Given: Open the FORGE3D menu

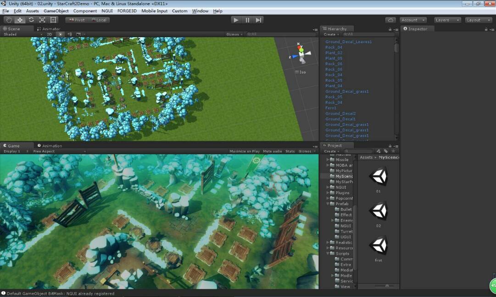Looking at the screenshot, I should (x=127, y=11).
